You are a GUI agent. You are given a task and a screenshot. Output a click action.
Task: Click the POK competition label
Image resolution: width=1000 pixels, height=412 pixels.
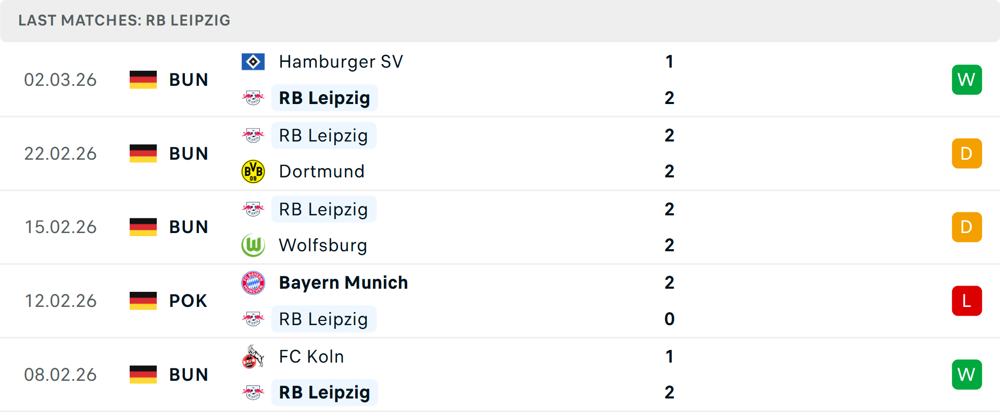pos(186,300)
